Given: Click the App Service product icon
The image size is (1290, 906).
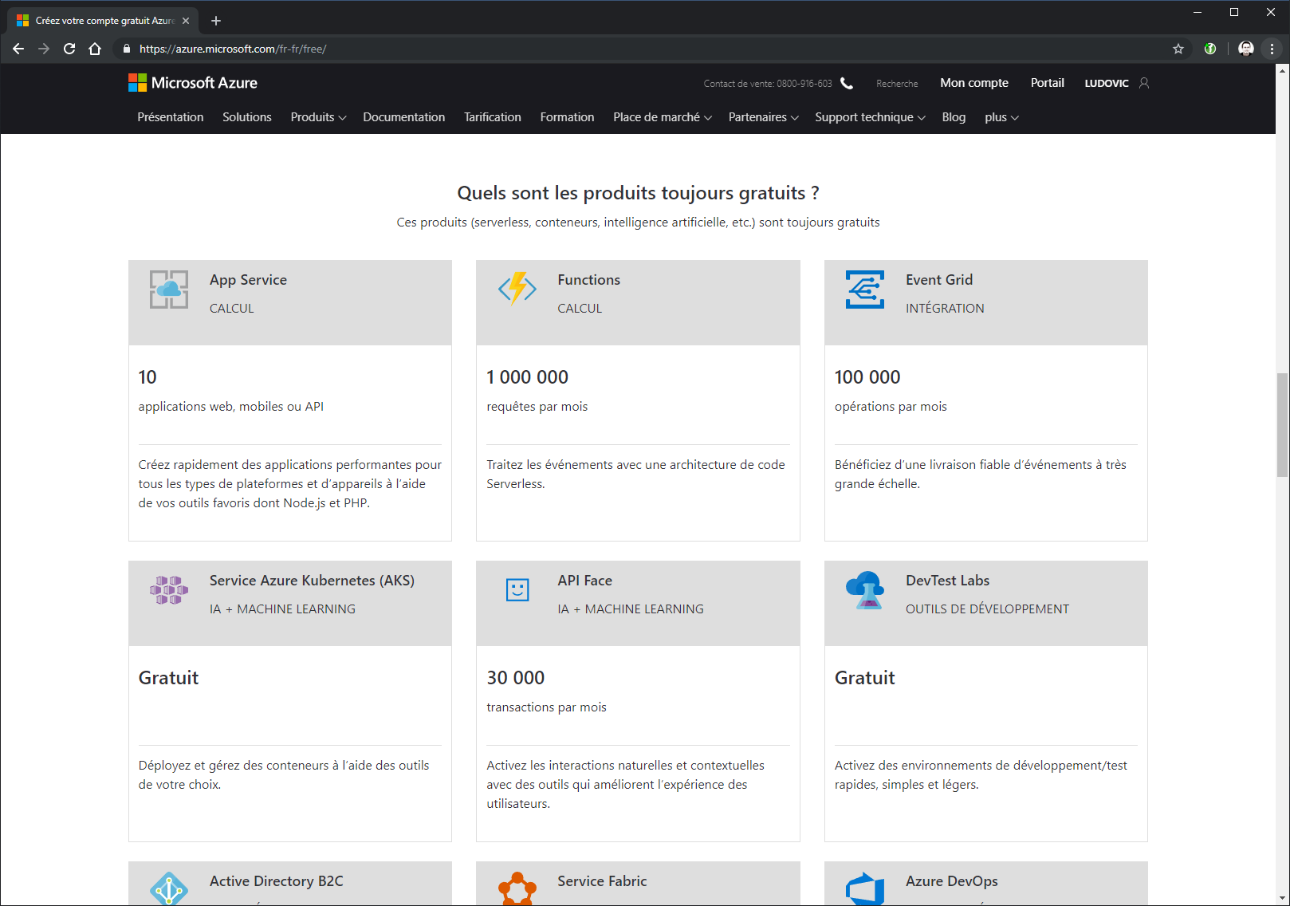Looking at the screenshot, I should click(169, 290).
